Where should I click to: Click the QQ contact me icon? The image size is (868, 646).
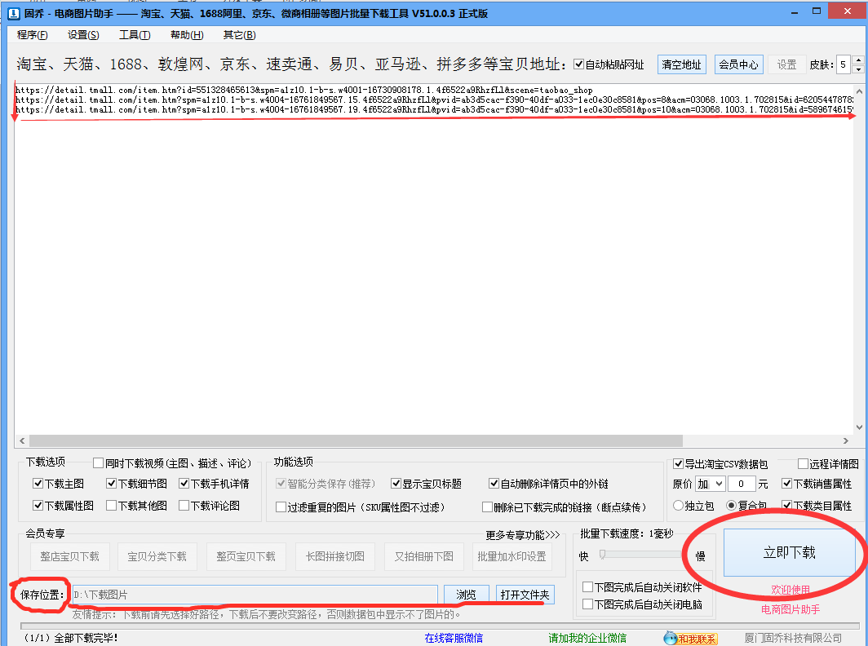click(690, 638)
